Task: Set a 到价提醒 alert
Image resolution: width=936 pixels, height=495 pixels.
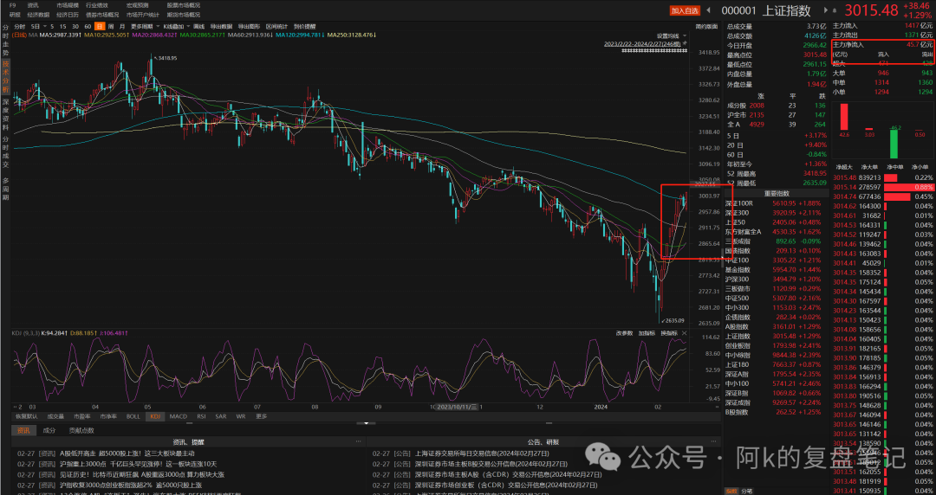Action: 304,26
